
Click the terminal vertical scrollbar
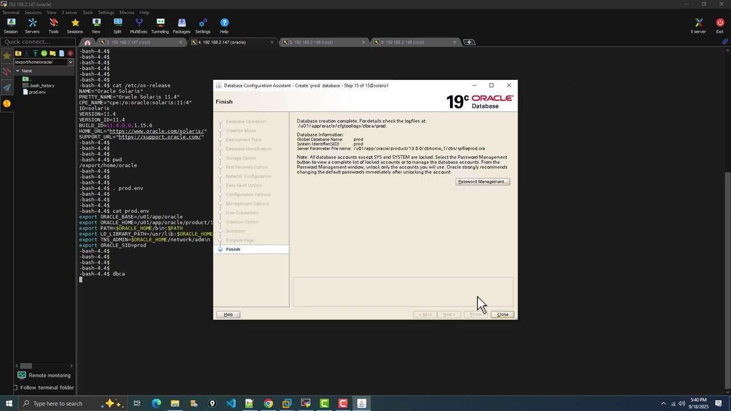[727, 220]
